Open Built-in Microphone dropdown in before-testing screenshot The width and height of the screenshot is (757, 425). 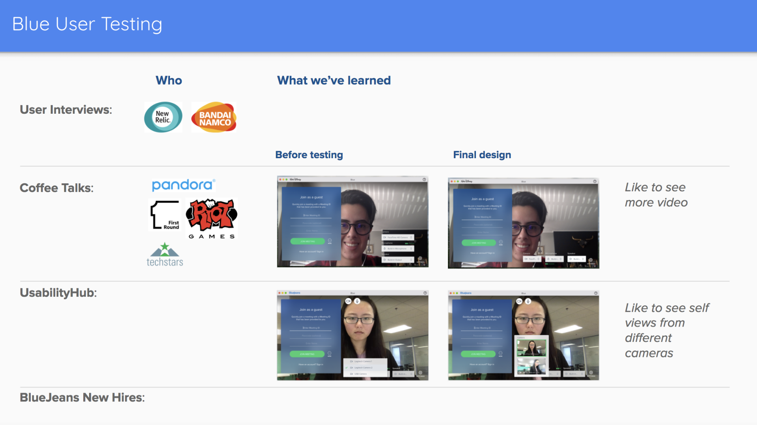click(x=398, y=249)
